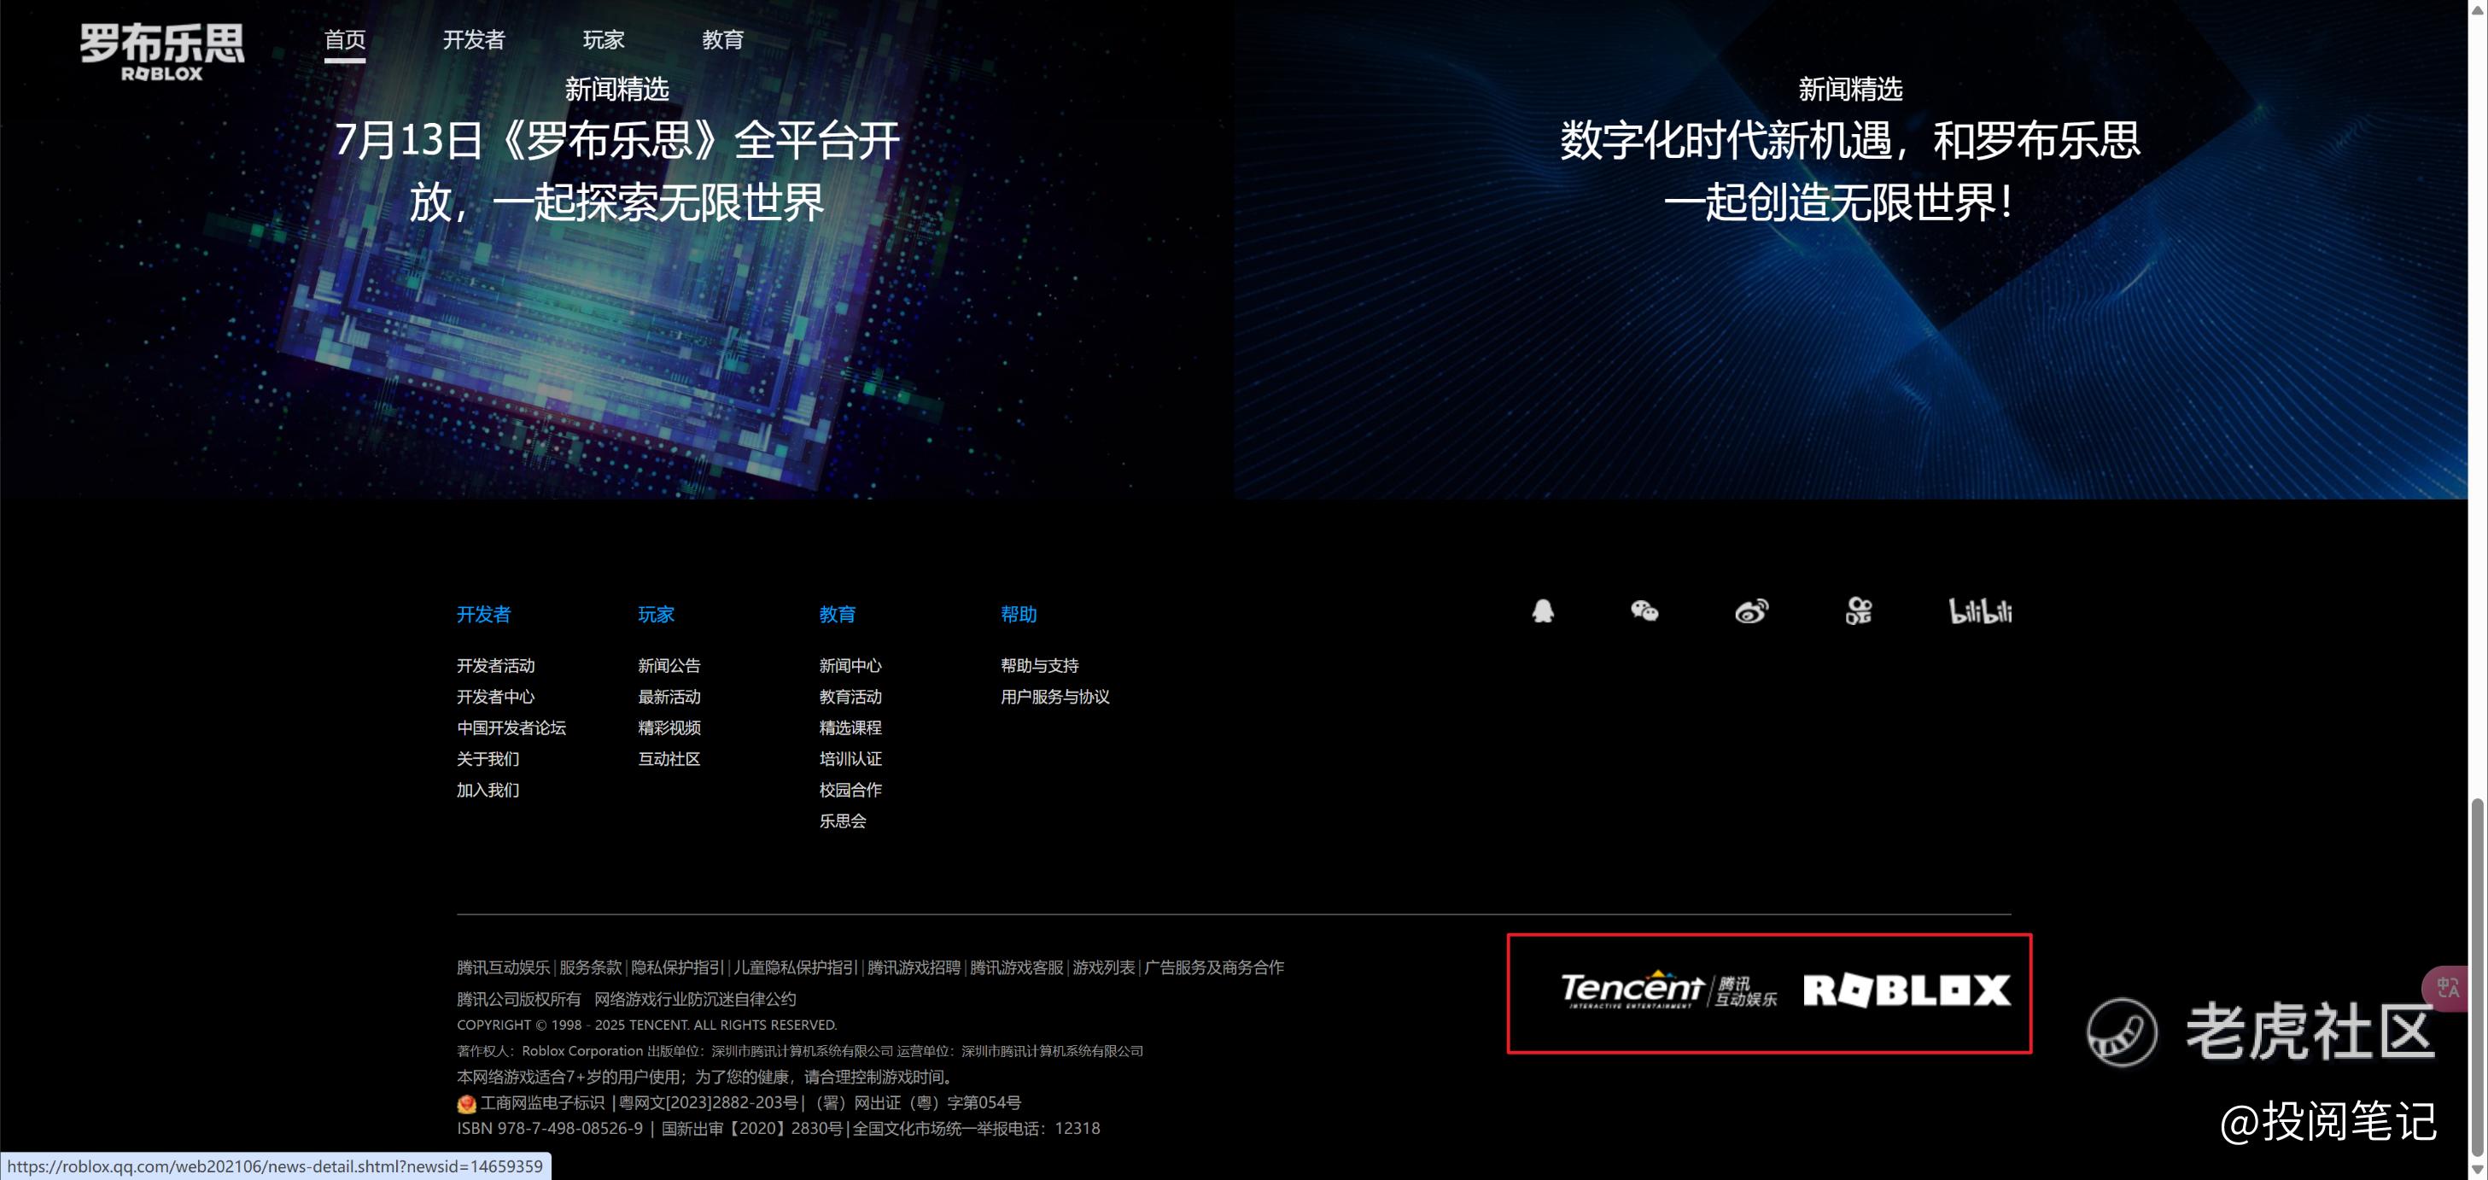Open the 帮助与支持 link
The width and height of the screenshot is (2488, 1180).
[x=1039, y=666]
